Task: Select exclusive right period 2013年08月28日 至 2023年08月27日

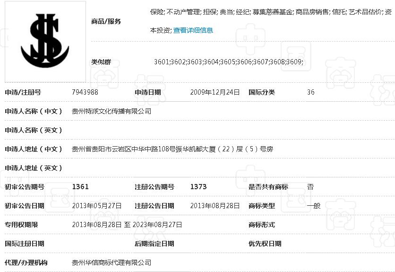Action: click(127, 225)
